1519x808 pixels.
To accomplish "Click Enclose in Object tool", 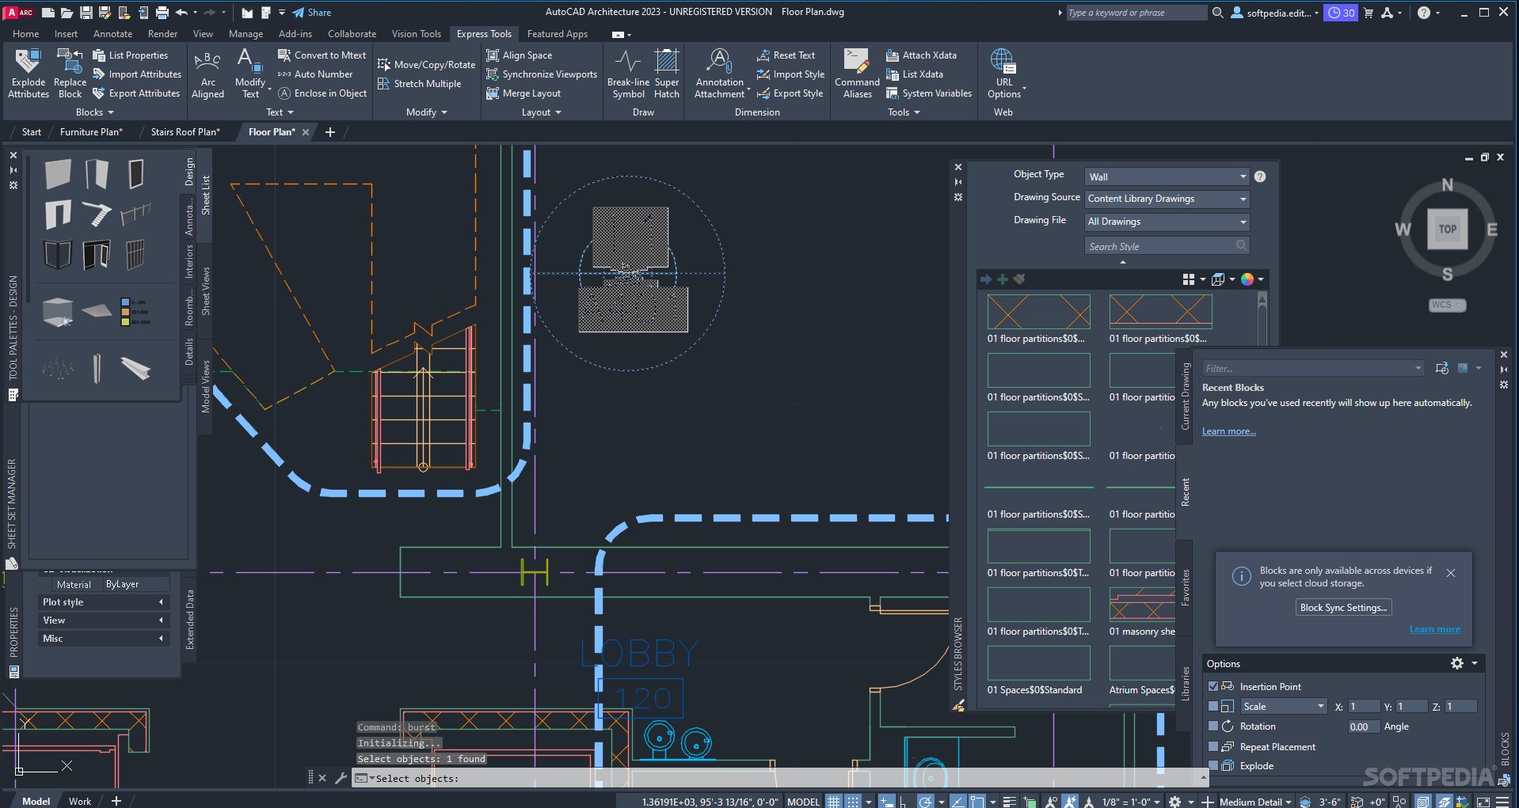I will tap(322, 93).
